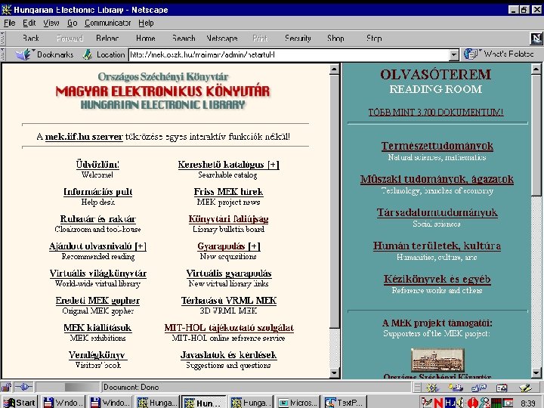Click left frame scroll down arrow
Viewport: 544px width, 408px height.
[x=334, y=373]
